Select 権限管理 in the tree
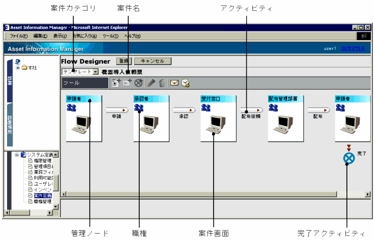The image size is (374, 242). point(43,160)
